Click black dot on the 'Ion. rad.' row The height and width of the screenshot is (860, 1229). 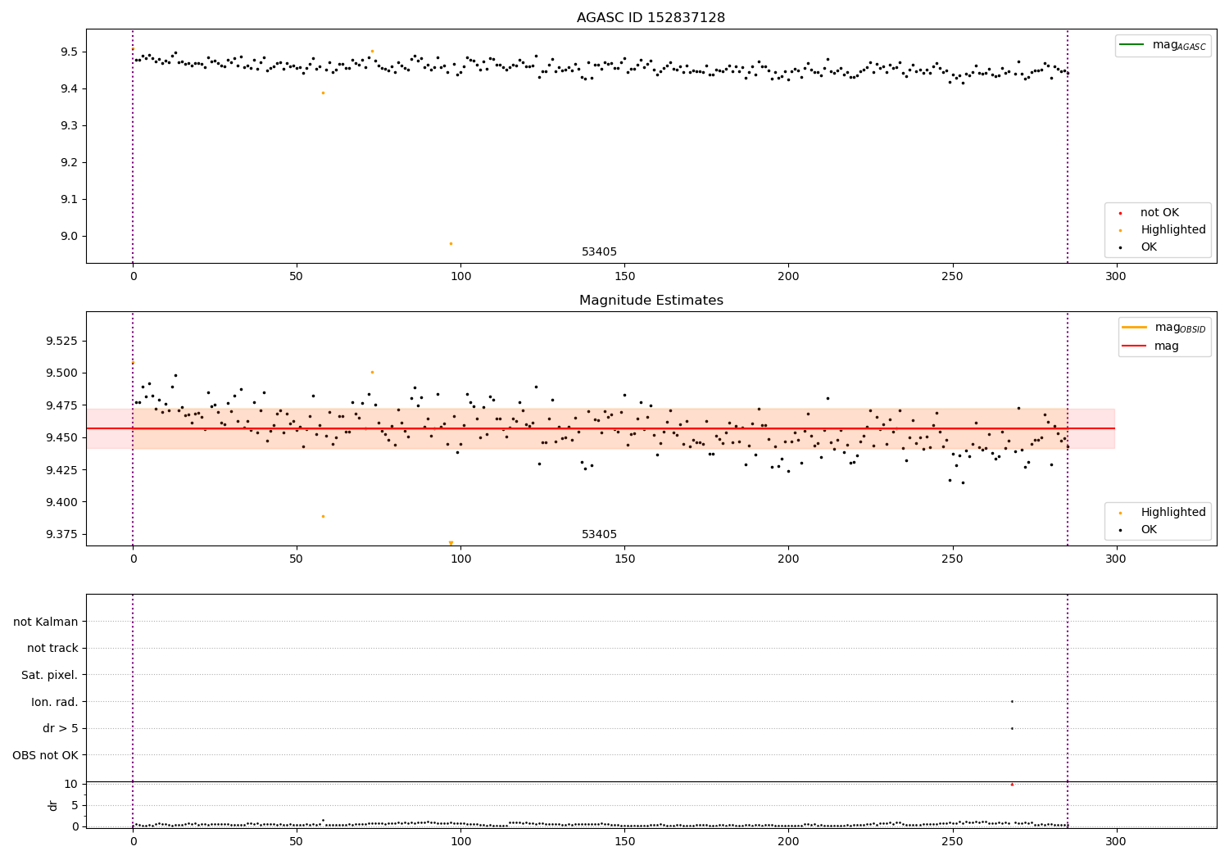coord(1012,701)
